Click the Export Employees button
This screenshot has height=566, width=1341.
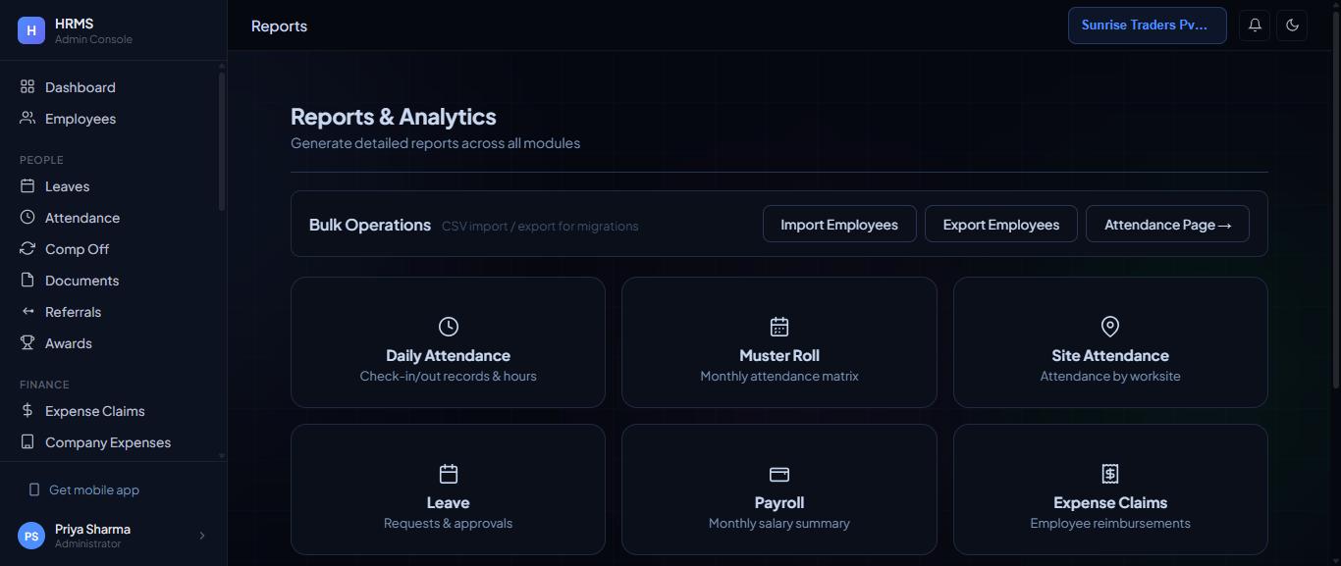pos(1001,224)
